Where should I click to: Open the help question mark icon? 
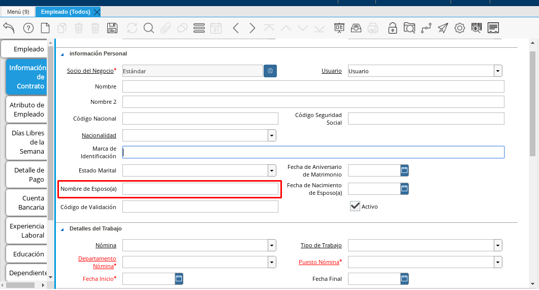28,28
